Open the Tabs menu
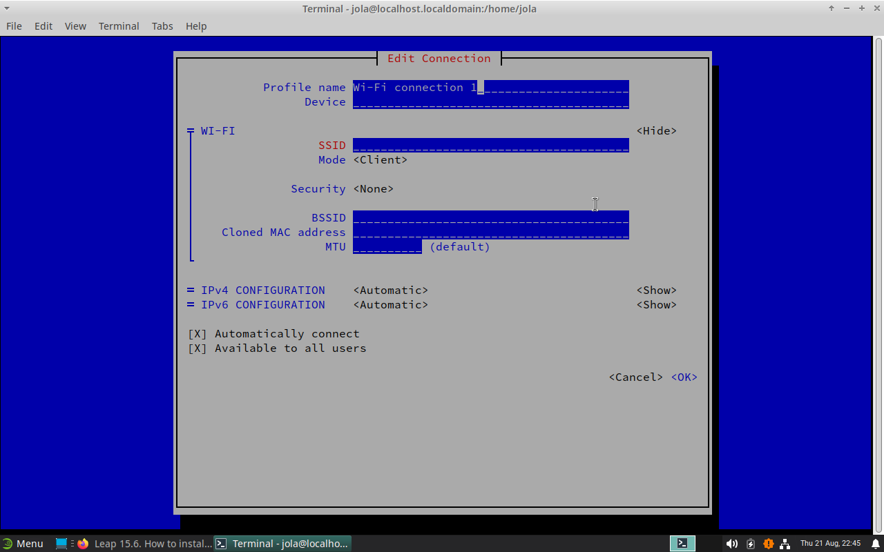The height and width of the screenshot is (552, 884). coord(162,26)
